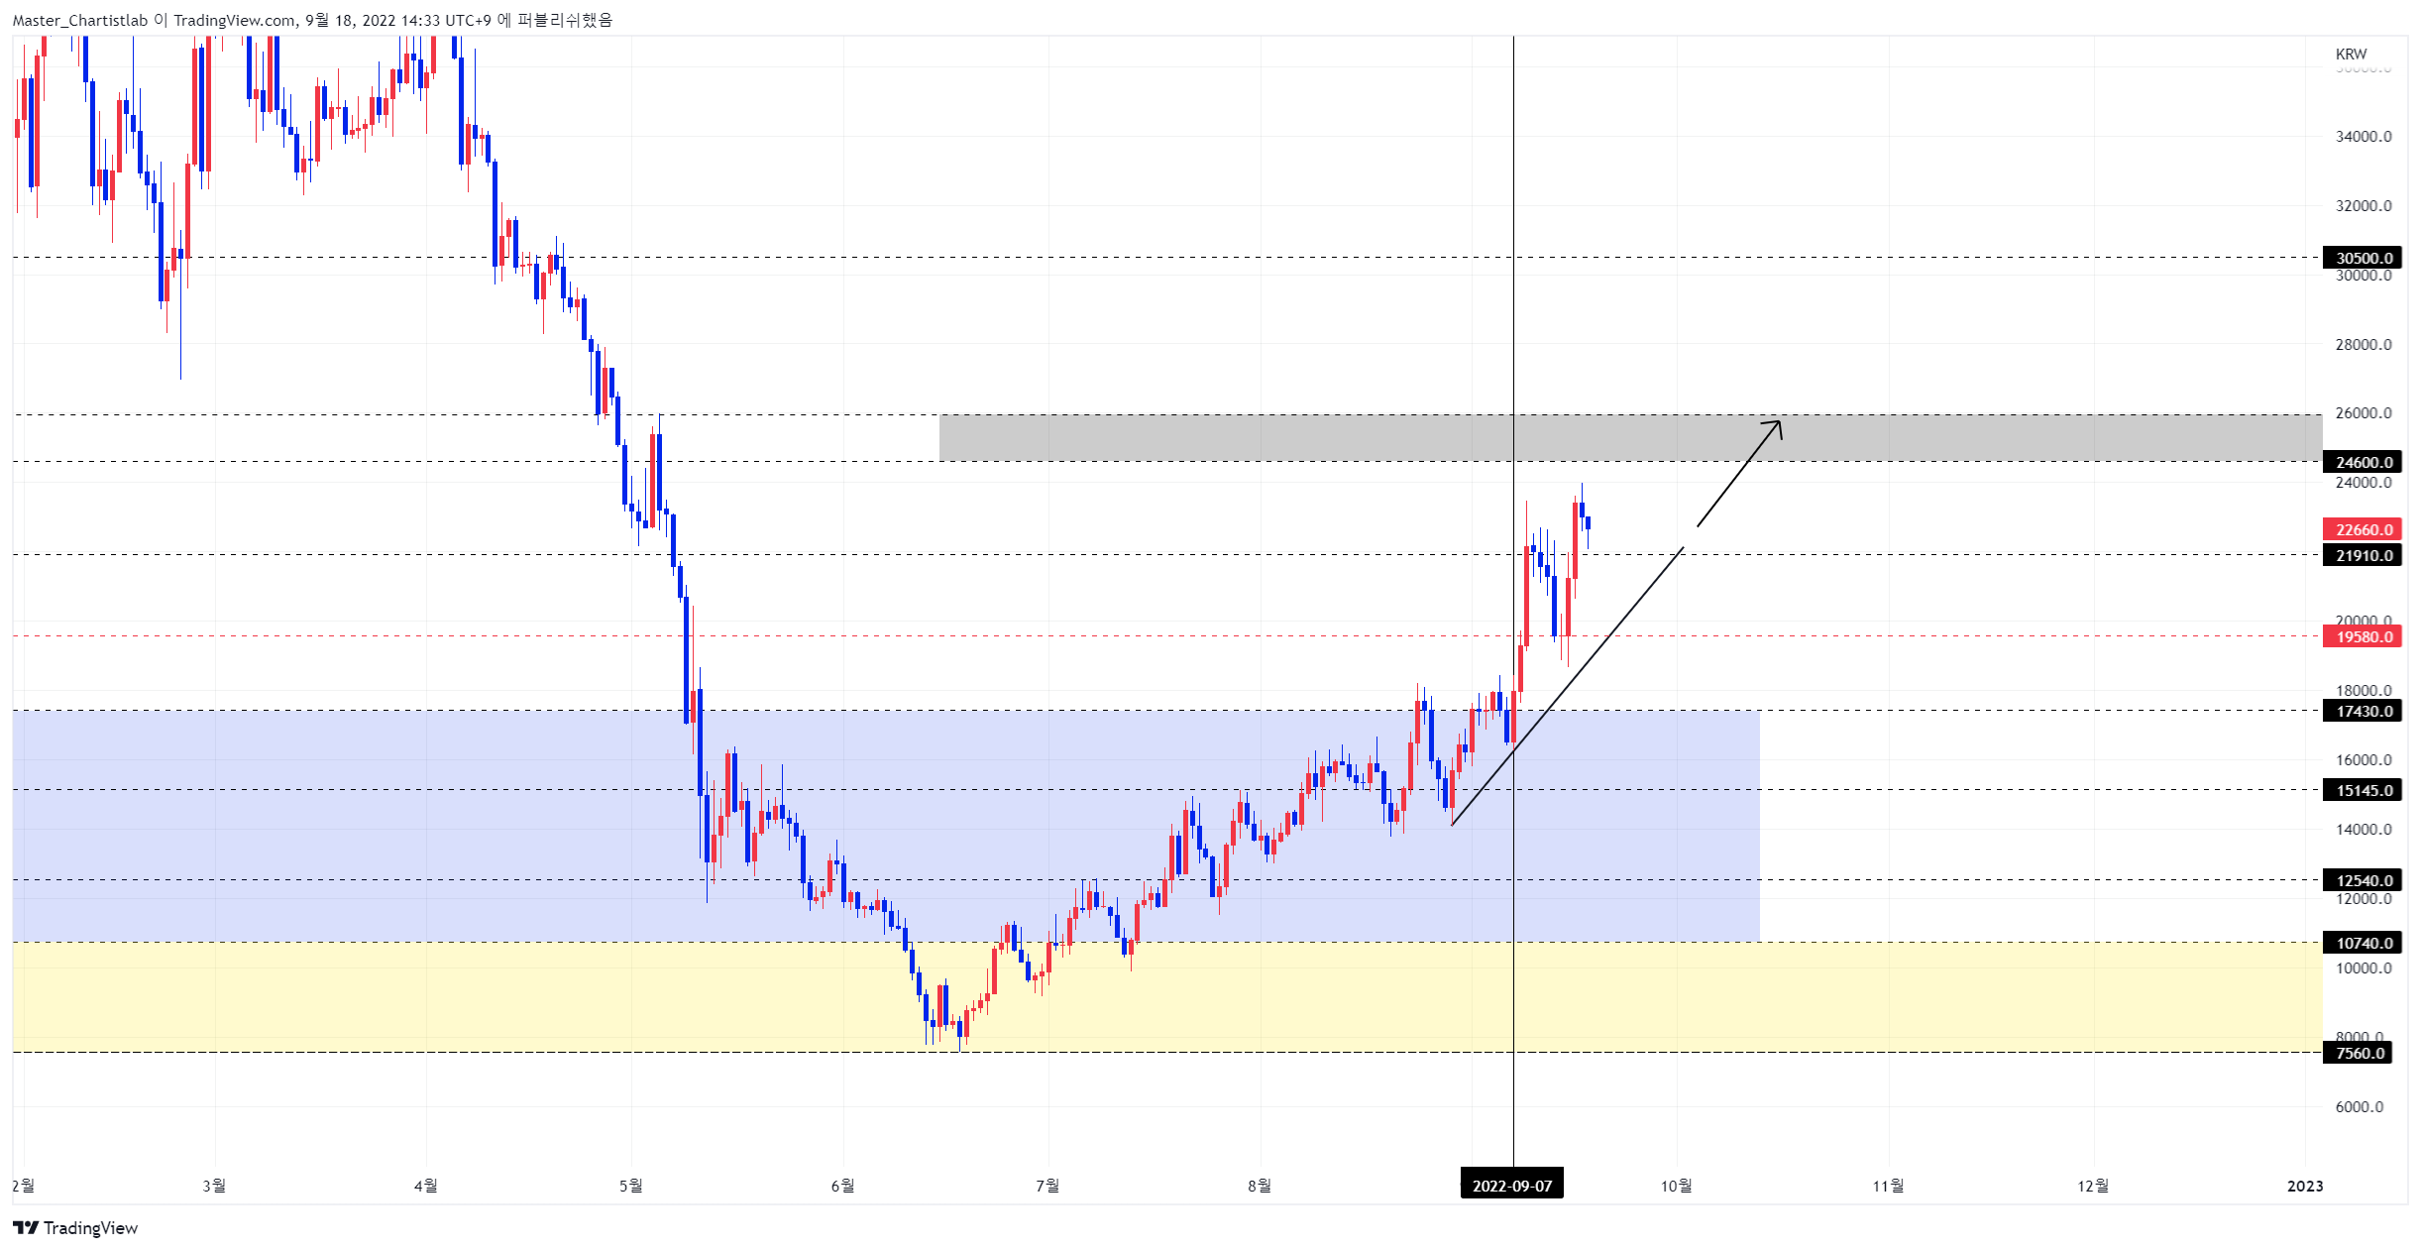
Task: Click the KRW currency label
Action: (x=2351, y=55)
